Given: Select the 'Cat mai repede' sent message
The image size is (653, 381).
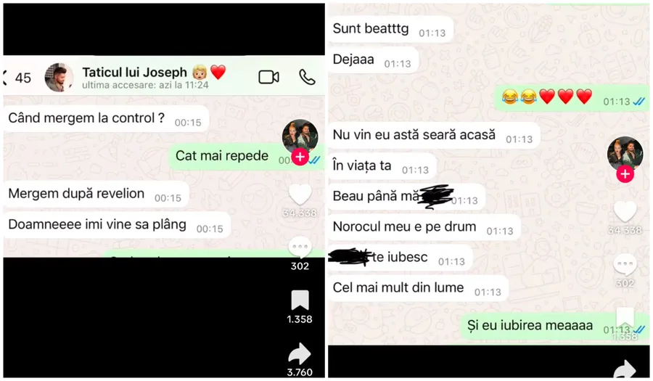Looking at the screenshot, I should click(x=246, y=156).
